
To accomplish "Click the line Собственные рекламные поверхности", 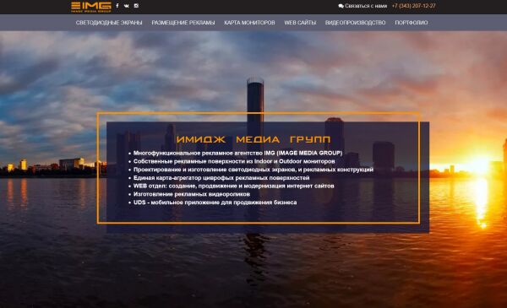I will tap(234, 161).
